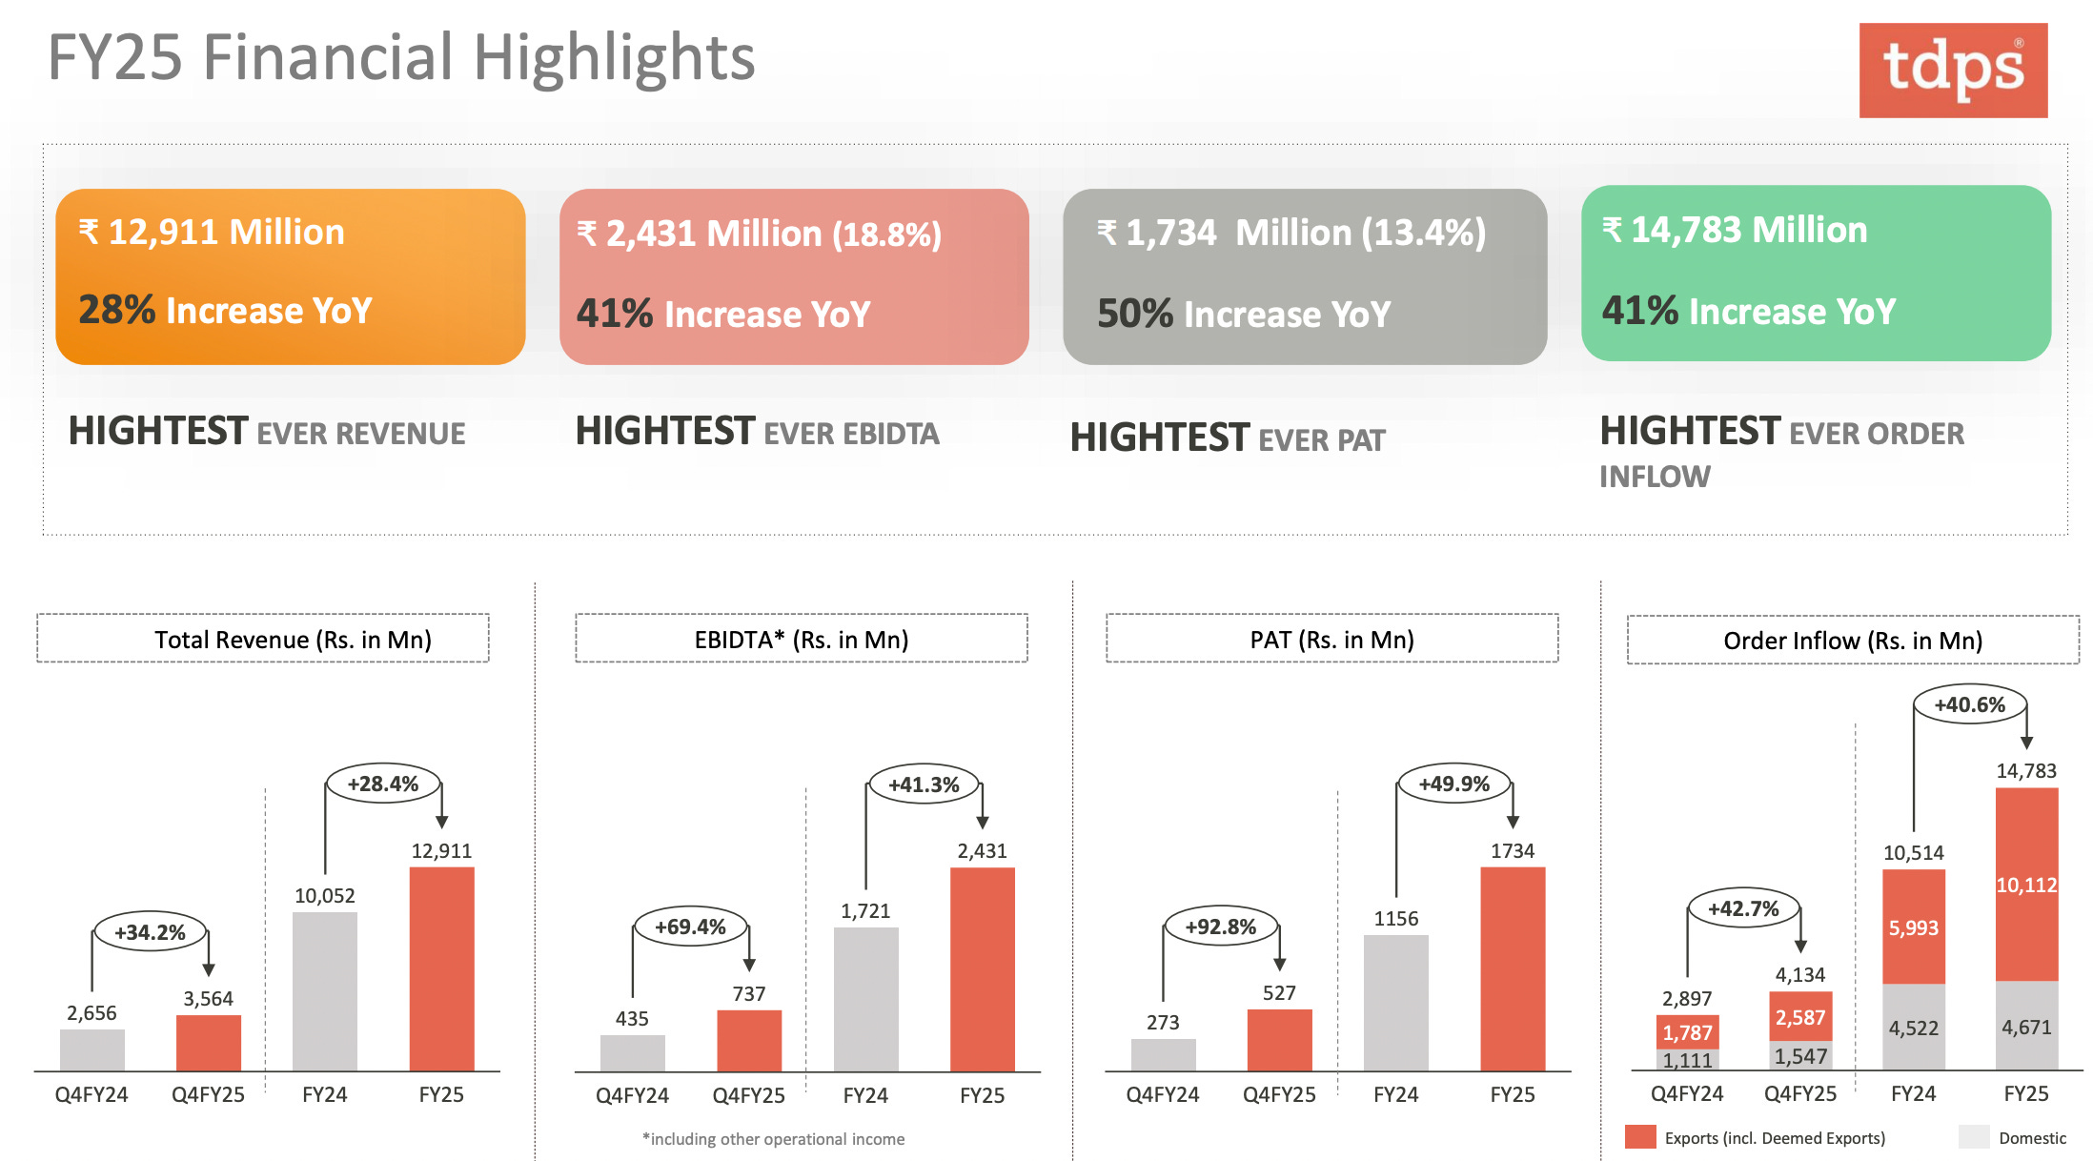The image size is (2093, 1161).
Task: Click the +40.6% growth bubble in Order Inflow
Action: pyautogui.click(x=1969, y=704)
